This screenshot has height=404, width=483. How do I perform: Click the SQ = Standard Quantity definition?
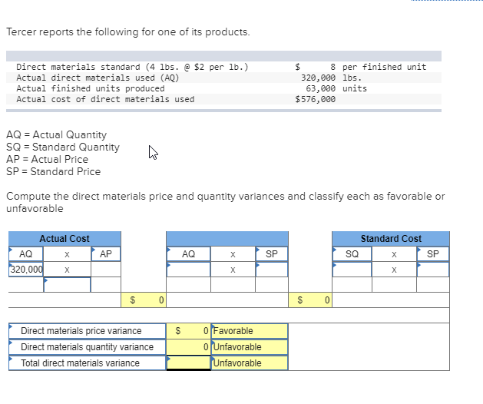(x=63, y=147)
